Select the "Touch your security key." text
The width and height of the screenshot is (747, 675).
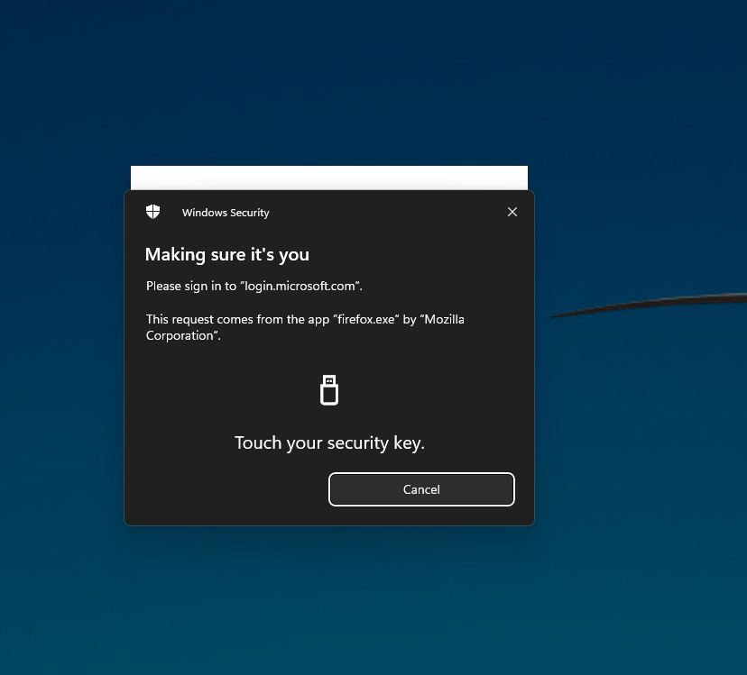[x=329, y=442]
